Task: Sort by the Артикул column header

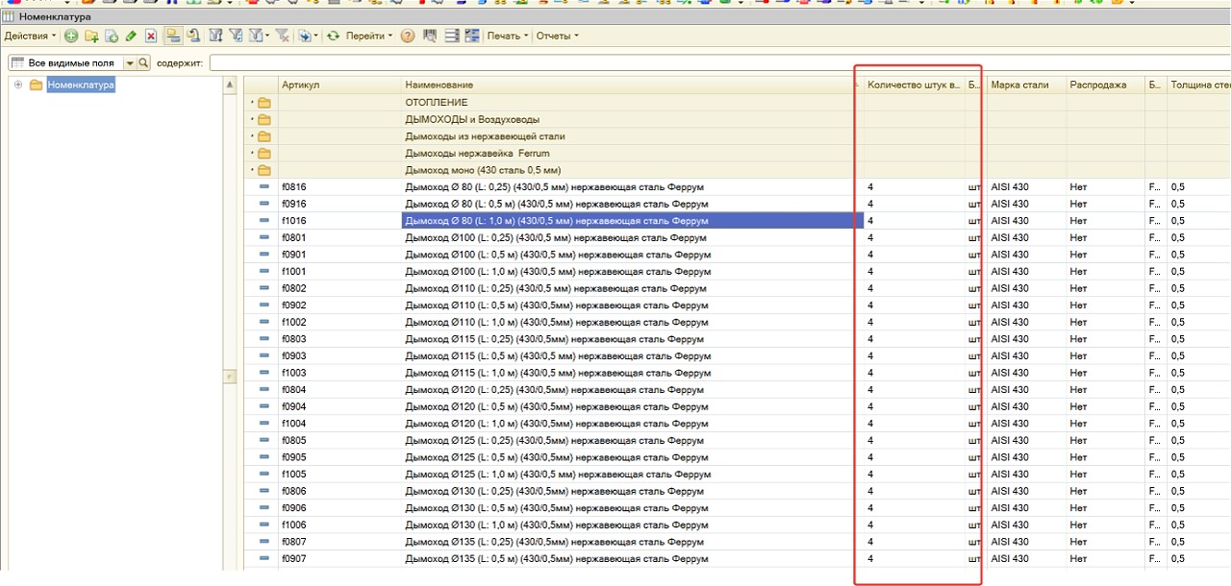Action: pos(337,85)
